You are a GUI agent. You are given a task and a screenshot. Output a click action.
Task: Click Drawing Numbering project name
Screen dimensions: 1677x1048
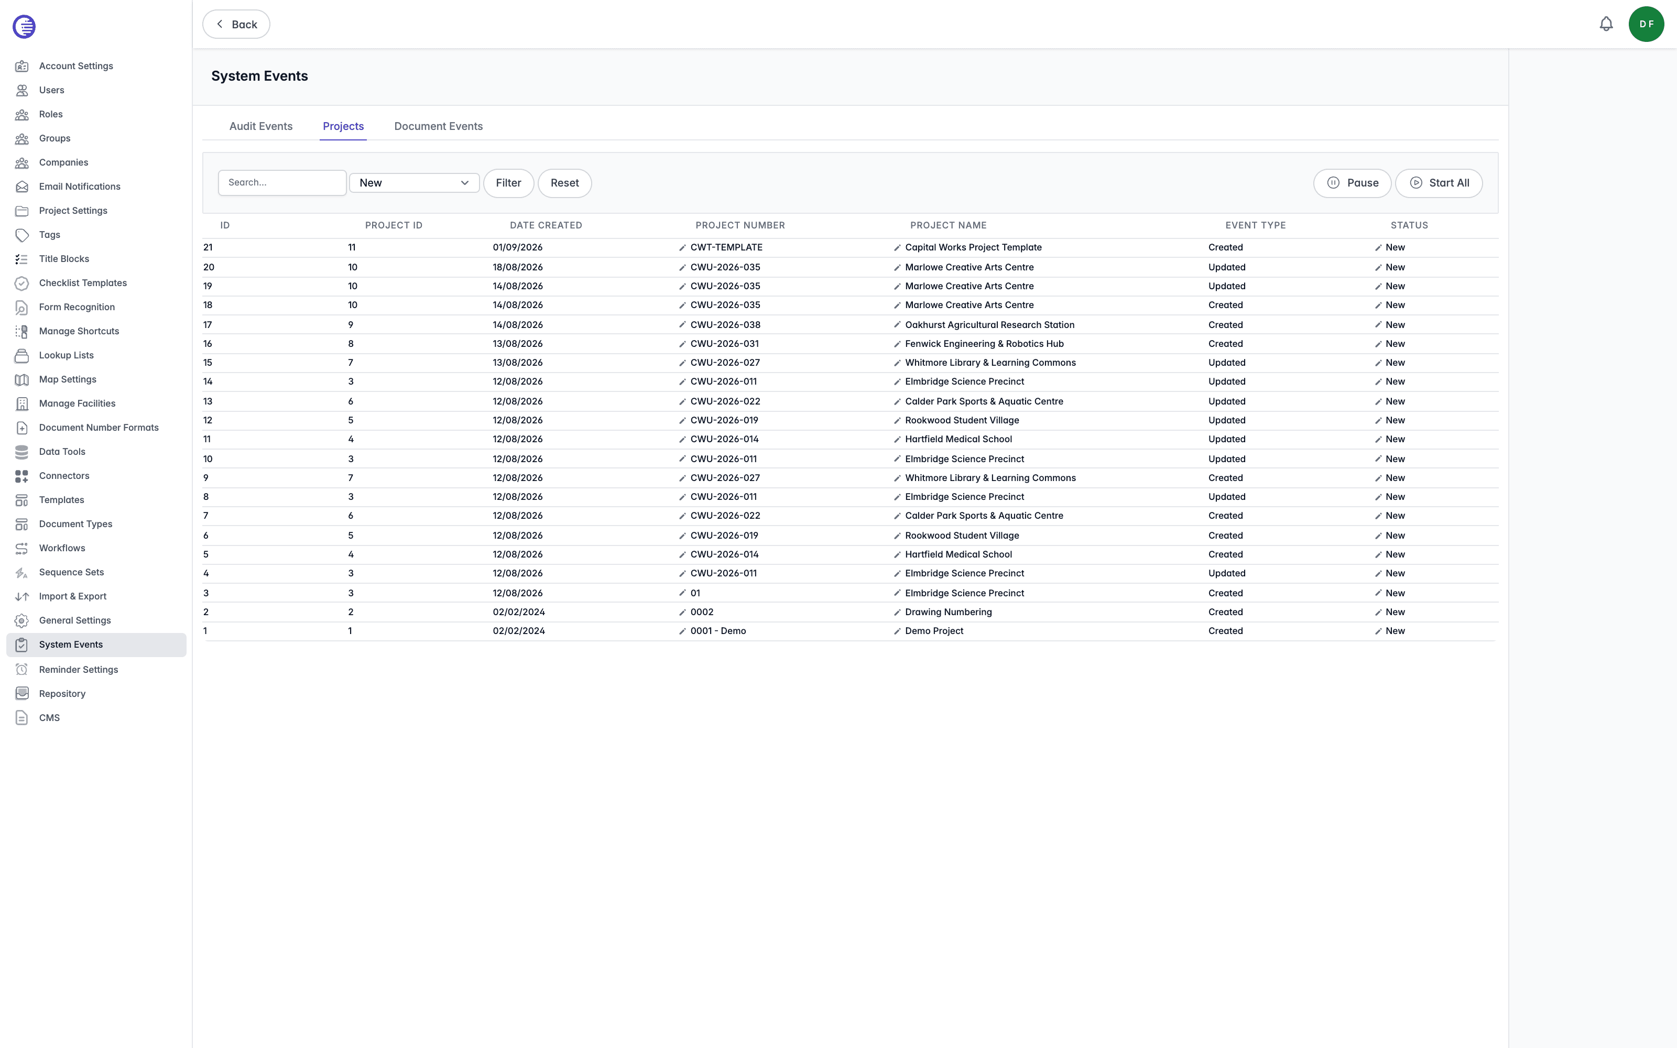(948, 612)
